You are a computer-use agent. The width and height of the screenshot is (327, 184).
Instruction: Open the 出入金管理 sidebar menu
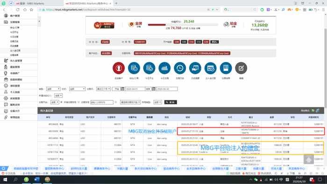point(16,61)
